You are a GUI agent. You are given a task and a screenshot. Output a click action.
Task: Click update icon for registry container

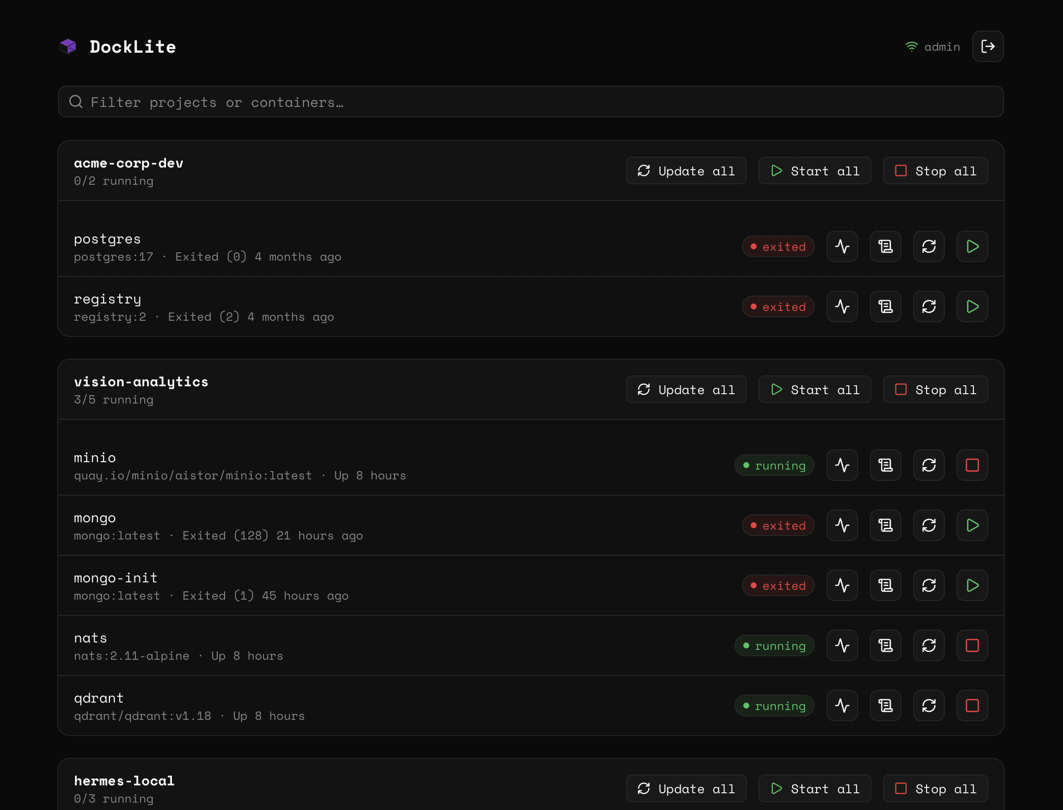point(929,306)
